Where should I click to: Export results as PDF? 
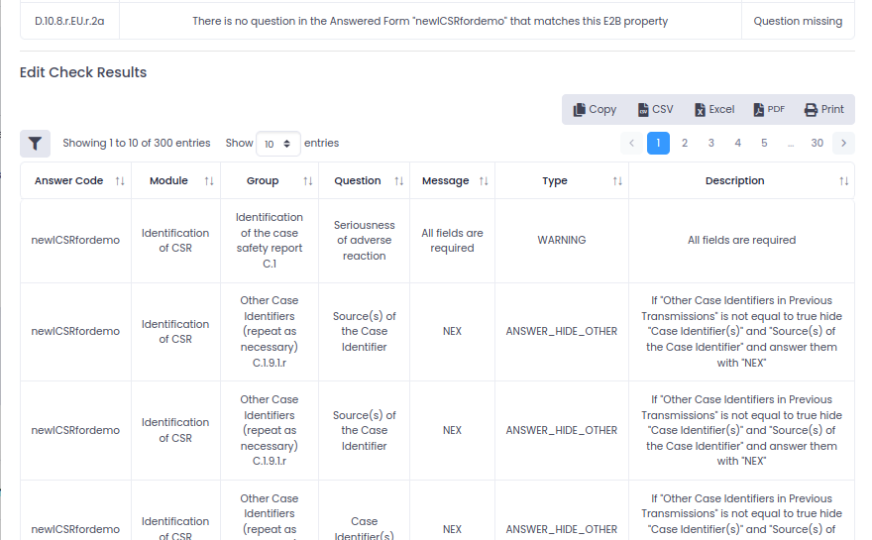click(x=769, y=110)
